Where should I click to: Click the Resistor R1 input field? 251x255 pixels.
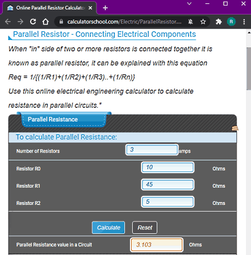click(x=168, y=185)
